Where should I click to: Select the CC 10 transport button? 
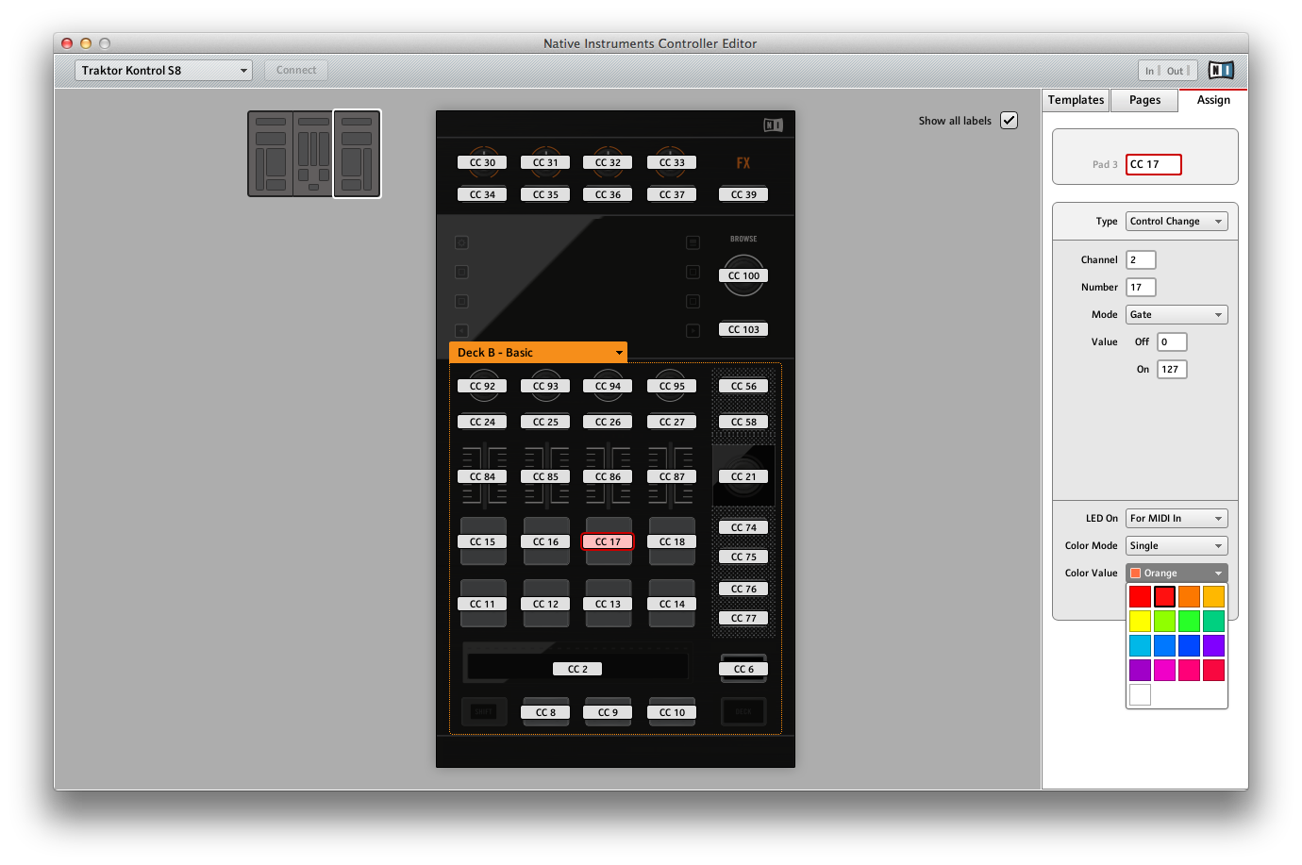pyautogui.click(x=672, y=712)
